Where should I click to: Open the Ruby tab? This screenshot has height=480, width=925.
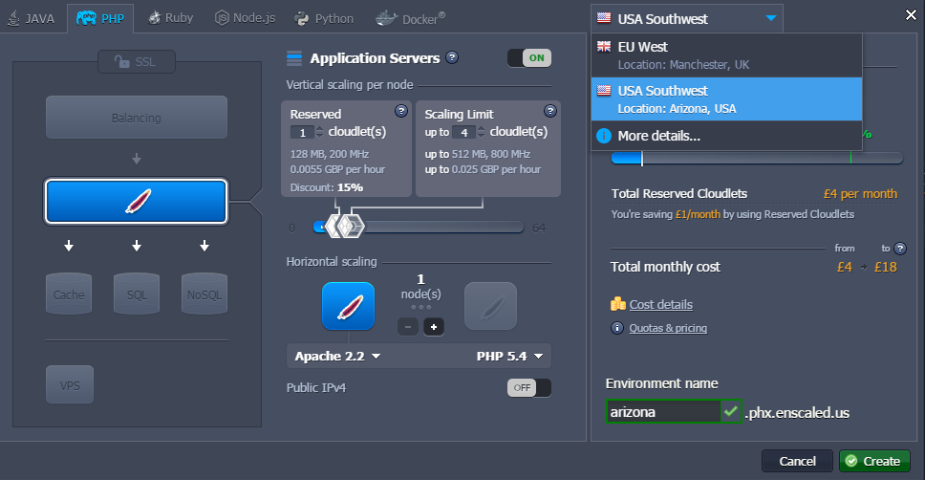click(x=170, y=18)
